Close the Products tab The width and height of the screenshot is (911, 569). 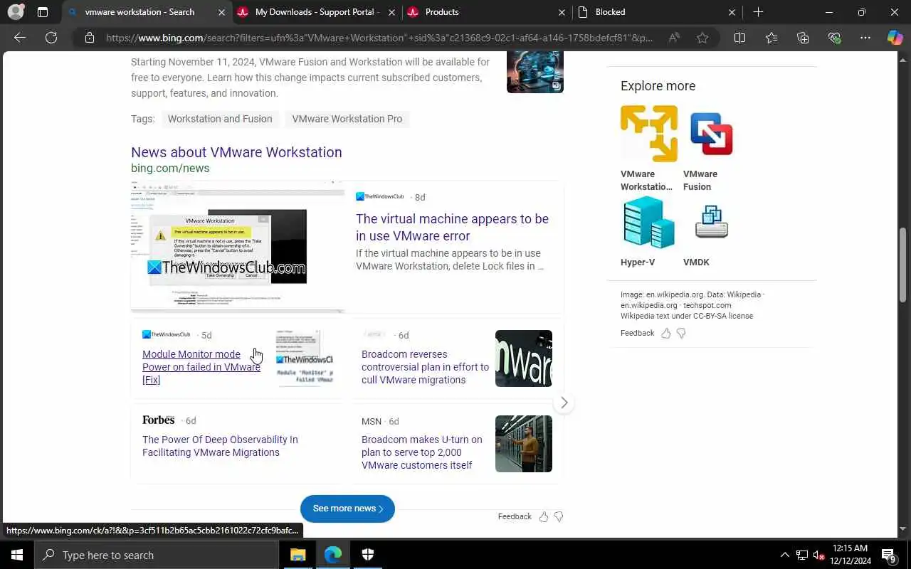[x=562, y=12]
